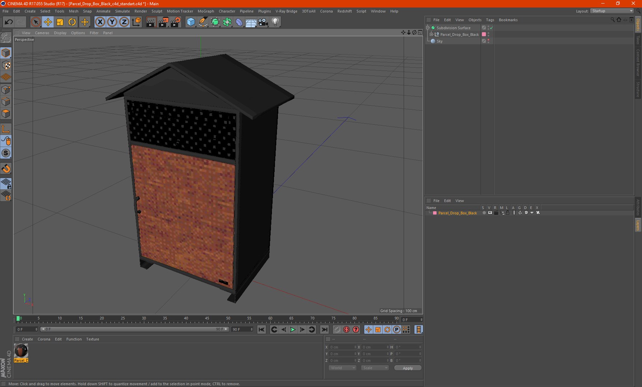
Task: Click the Workplane lock icon
Action: 6,183
